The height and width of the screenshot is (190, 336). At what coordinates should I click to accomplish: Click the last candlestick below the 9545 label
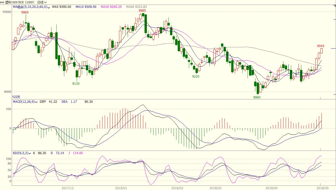(x=322, y=51)
